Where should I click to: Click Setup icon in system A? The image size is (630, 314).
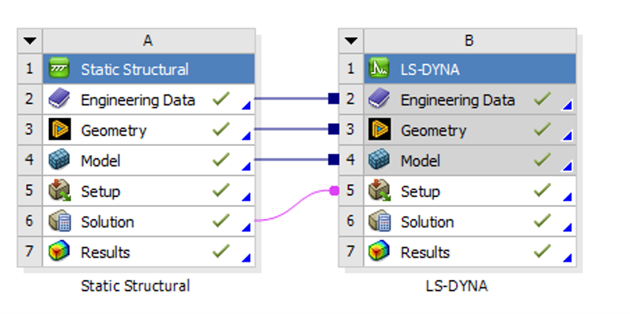pyautogui.click(x=59, y=191)
